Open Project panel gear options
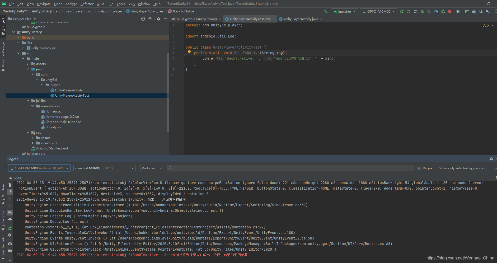This screenshot has width=497, height=263. 159,19
